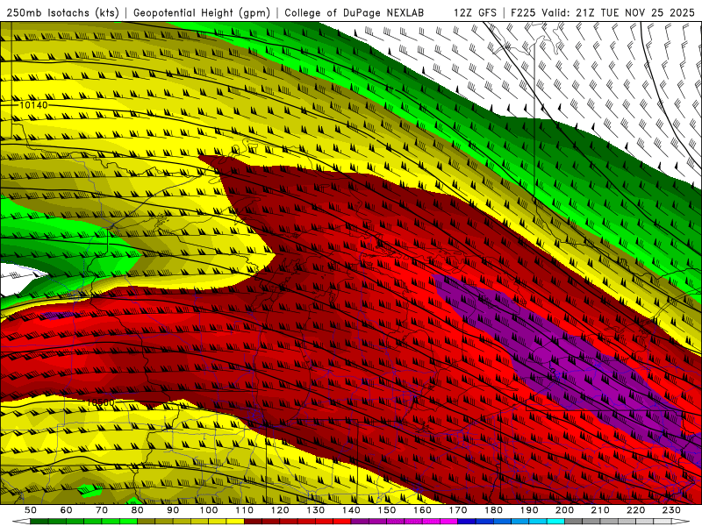Pick the bright yellow swatch ending at 110
The height and width of the screenshot is (526, 702).
(235, 522)
